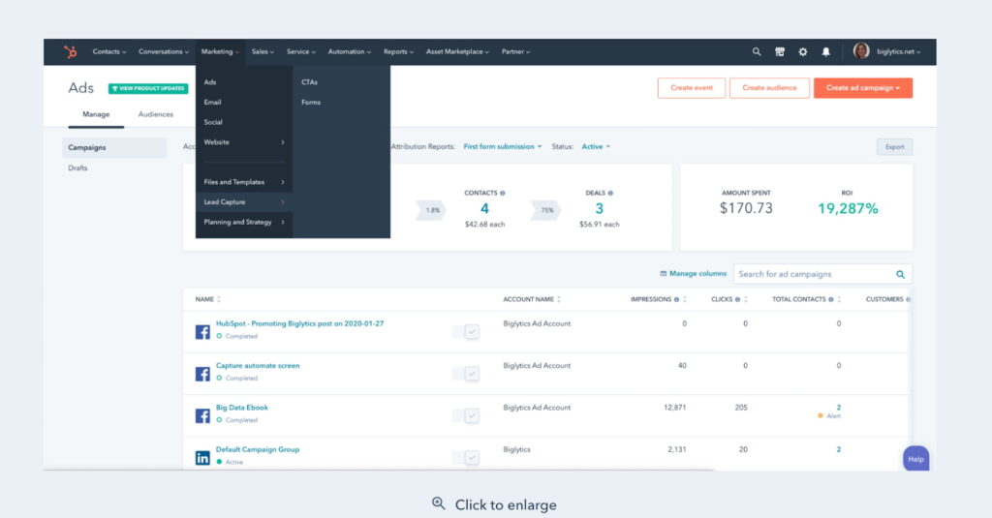Click the Clicks column info icon

pyautogui.click(x=737, y=300)
